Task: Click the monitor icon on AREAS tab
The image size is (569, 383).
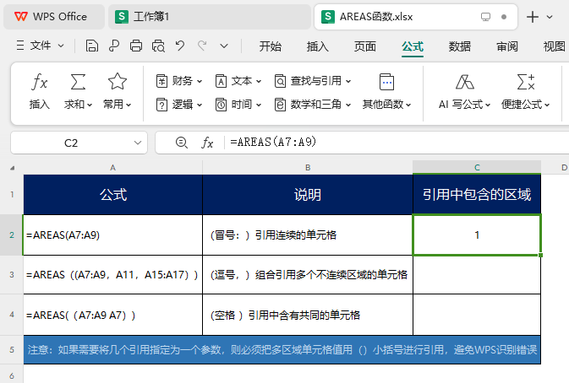Action: [x=485, y=17]
